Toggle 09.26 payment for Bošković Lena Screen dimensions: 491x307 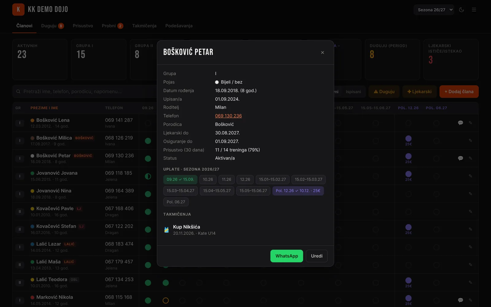pos(148,123)
